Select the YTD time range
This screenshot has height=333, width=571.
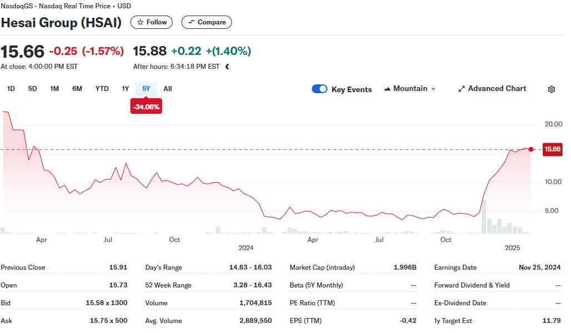click(x=102, y=89)
